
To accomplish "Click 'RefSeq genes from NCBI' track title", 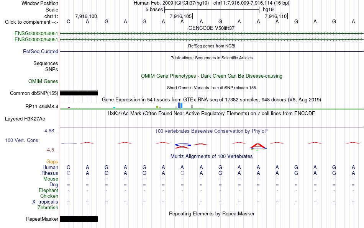I will click(212, 46).
